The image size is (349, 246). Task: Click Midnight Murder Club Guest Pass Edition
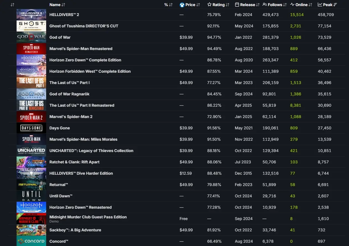point(88,217)
